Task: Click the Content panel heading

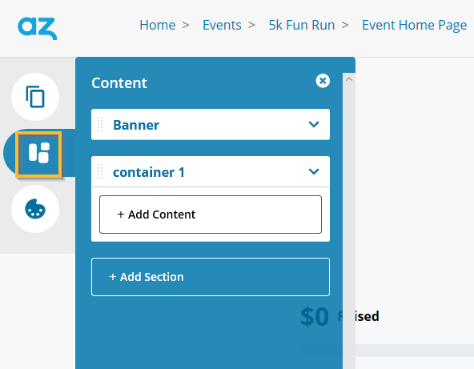Action: 119,83
